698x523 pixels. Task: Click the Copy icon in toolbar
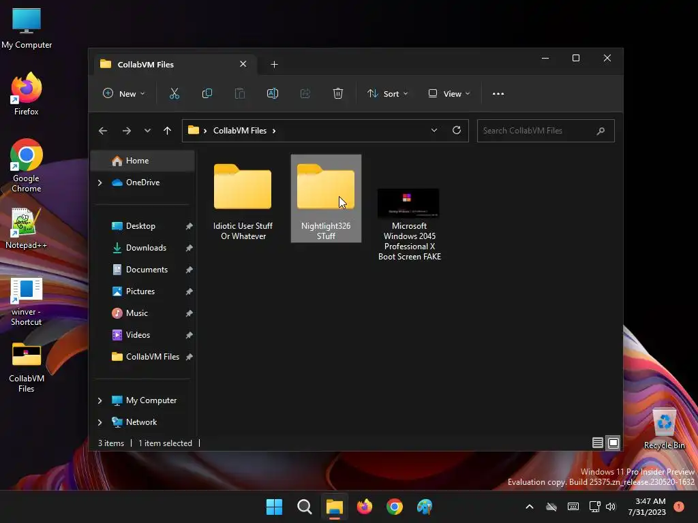(207, 94)
